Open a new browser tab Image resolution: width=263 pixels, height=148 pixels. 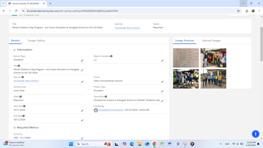50,4
